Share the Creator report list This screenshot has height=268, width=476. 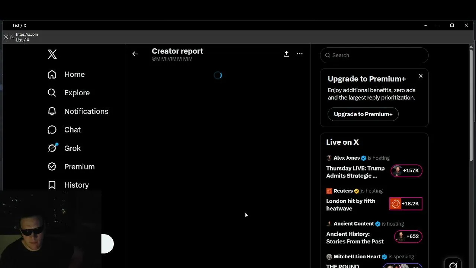tap(286, 54)
